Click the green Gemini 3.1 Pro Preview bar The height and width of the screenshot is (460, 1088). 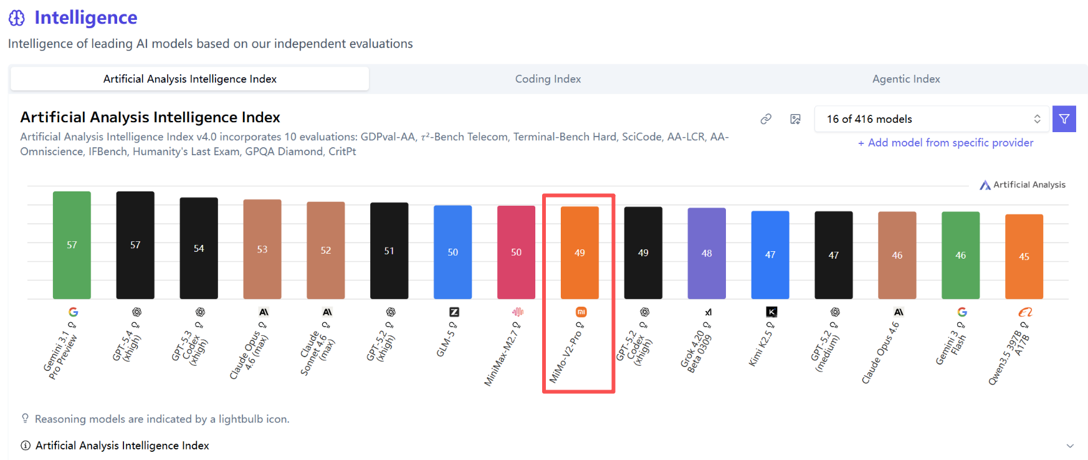coord(72,245)
